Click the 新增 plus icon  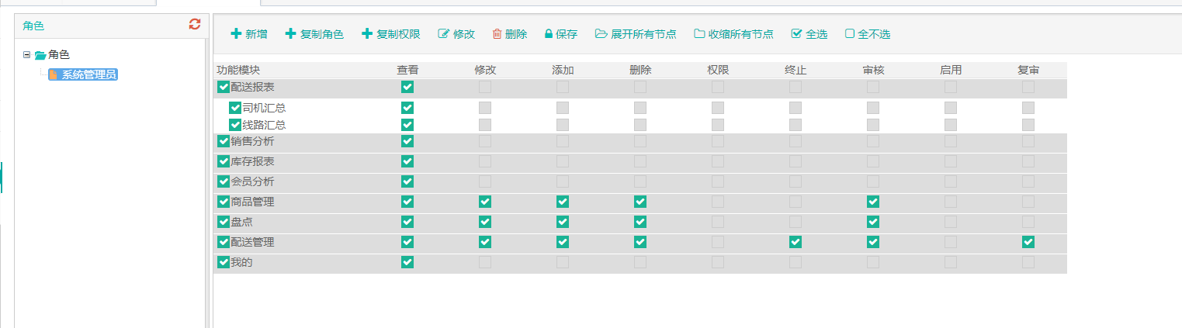236,34
